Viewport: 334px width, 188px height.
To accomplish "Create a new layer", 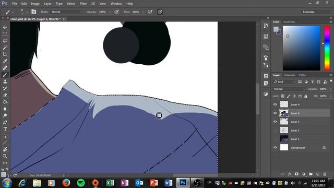I will pyautogui.click(x=318, y=174).
